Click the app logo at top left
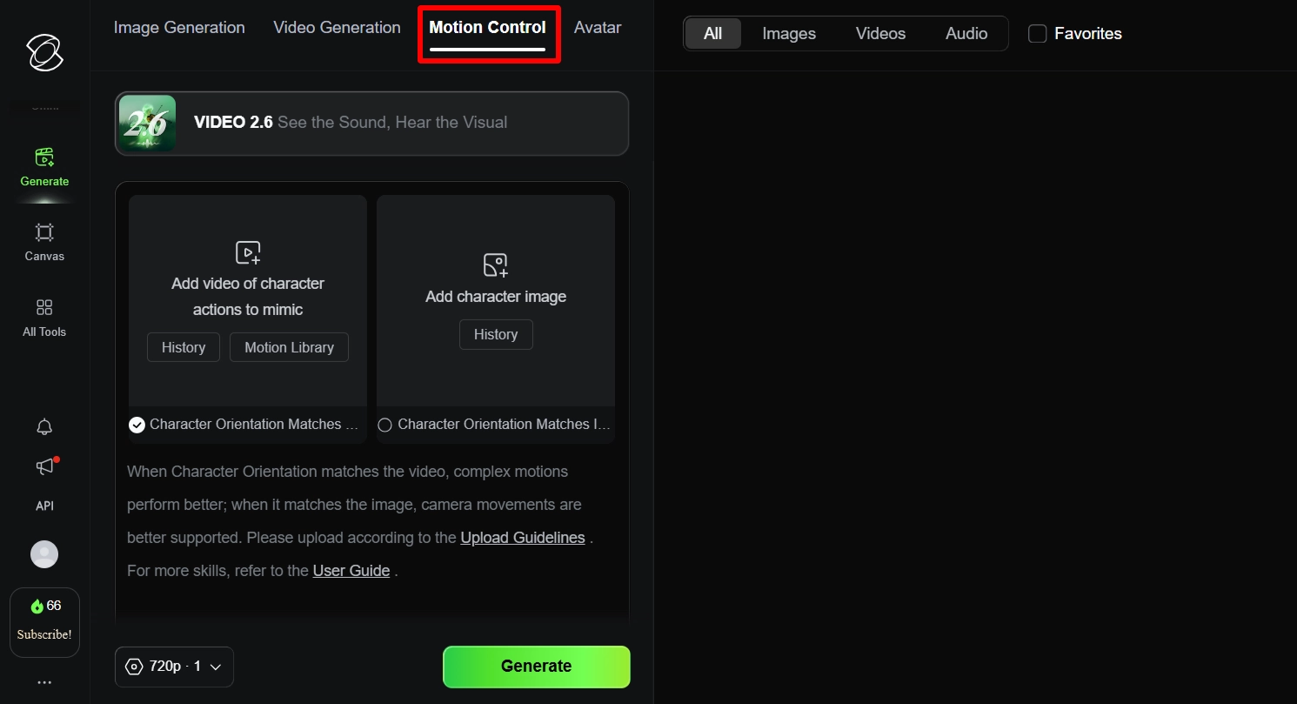Image resolution: width=1297 pixels, height=704 pixels. (x=44, y=53)
